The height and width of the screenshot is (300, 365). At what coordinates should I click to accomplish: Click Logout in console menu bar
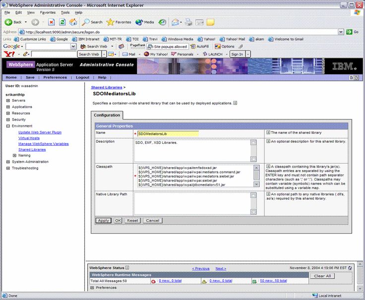point(82,77)
